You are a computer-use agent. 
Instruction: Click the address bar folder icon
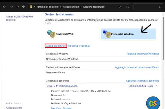[x=31, y=7]
